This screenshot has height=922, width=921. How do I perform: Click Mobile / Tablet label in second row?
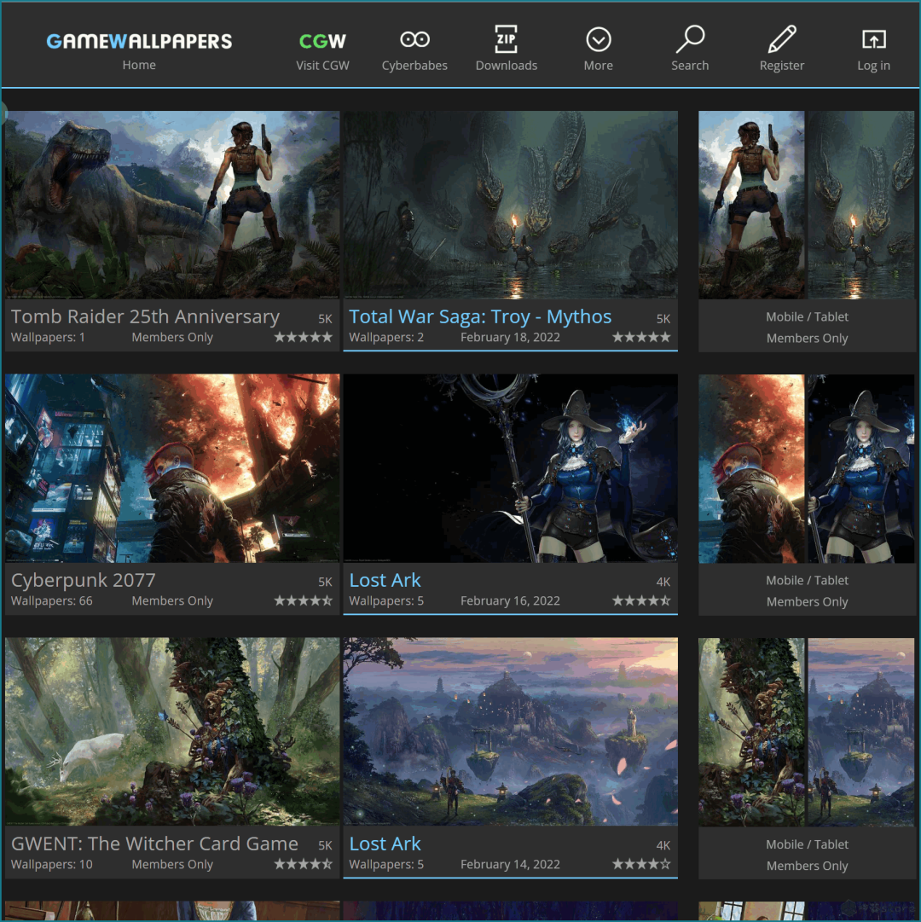click(807, 580)
